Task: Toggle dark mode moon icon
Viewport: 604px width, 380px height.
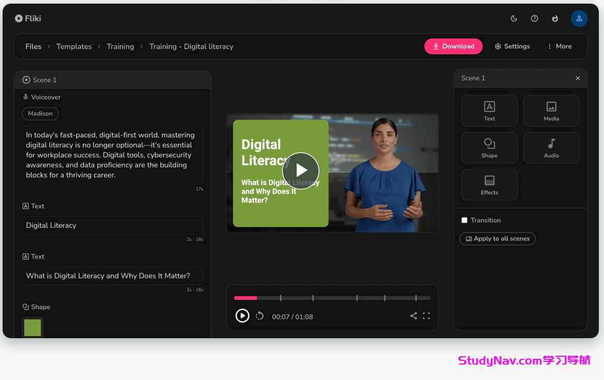Action: click(x=514, y=19)
